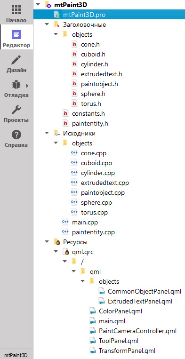Viewport: 185px width, 359px height.
Task: Click the qml.qrc resource file icon
Action: coord(65,252)
